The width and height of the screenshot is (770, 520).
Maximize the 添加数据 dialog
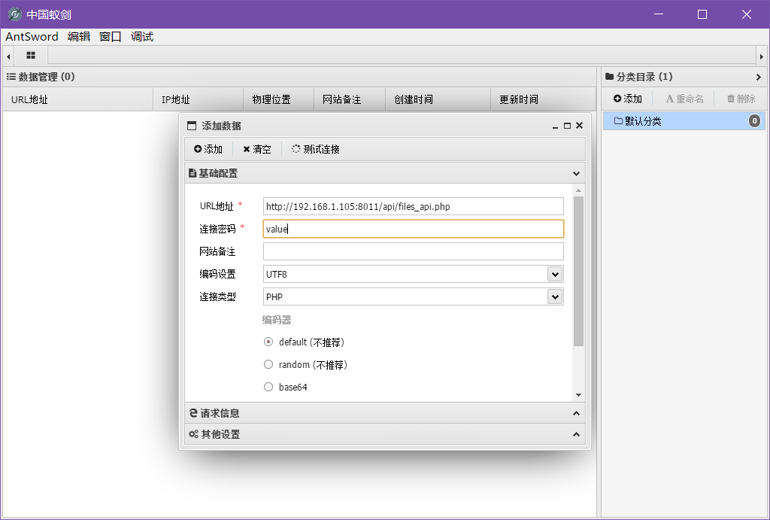pos(567,126)
